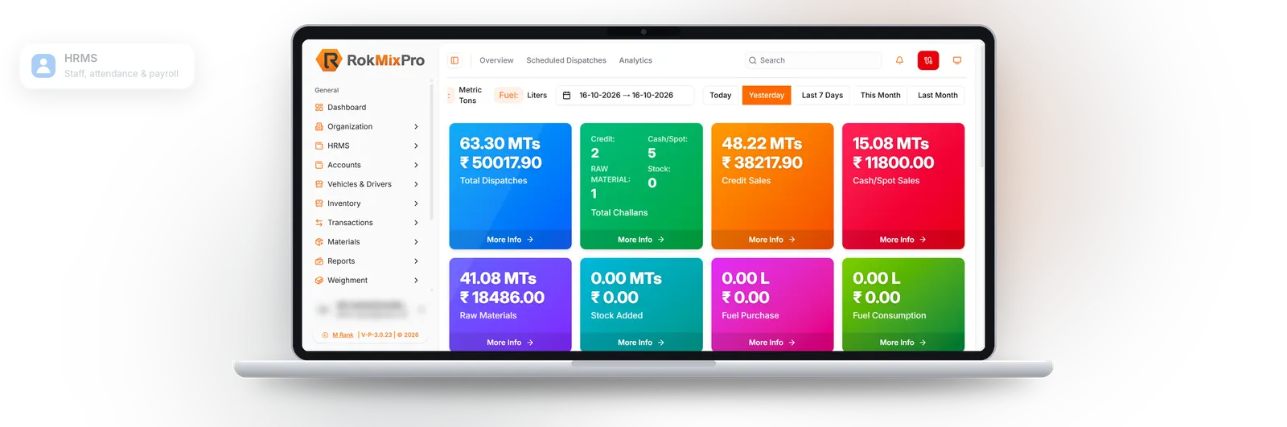Viewport: 1287px width, 427px height.
Task: Expand the HRMS menu chevron
Action: coord(416,146)
